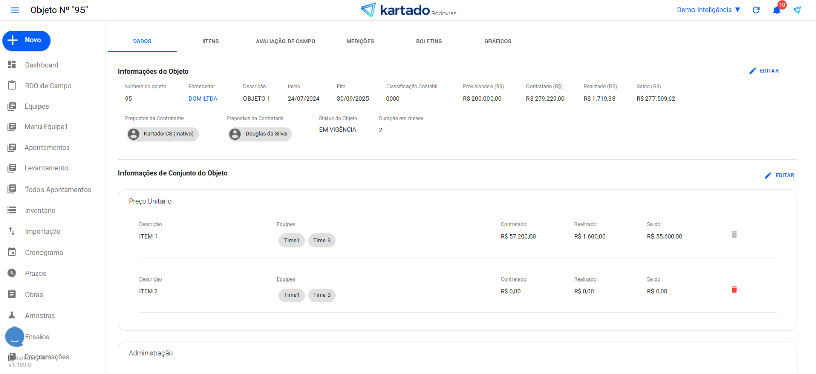816x374 pixels.
Task: Click the refresh icon in header
Action: pos(756,10)
